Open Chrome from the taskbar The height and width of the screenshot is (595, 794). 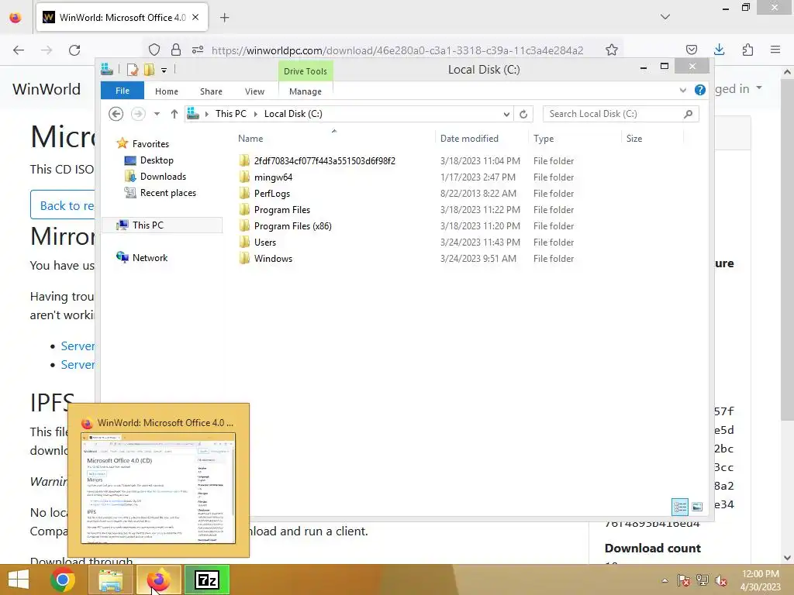[x=63, y=580]
